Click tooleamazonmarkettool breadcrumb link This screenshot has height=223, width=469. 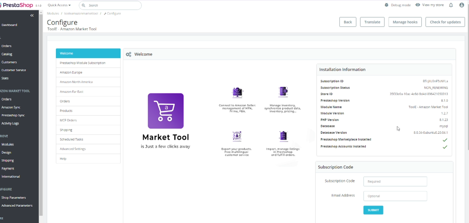pyautogui.click(x=81, y=14)
